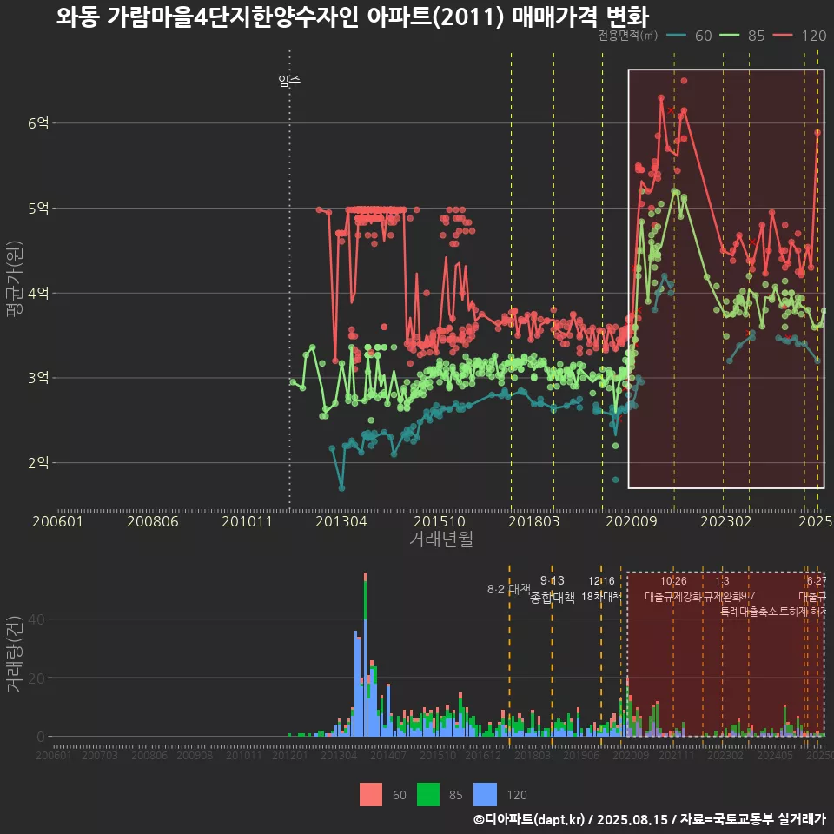834x834 pixels.
Task: Click the '거래량(건)' volume axis title
Action: (15, 655)
